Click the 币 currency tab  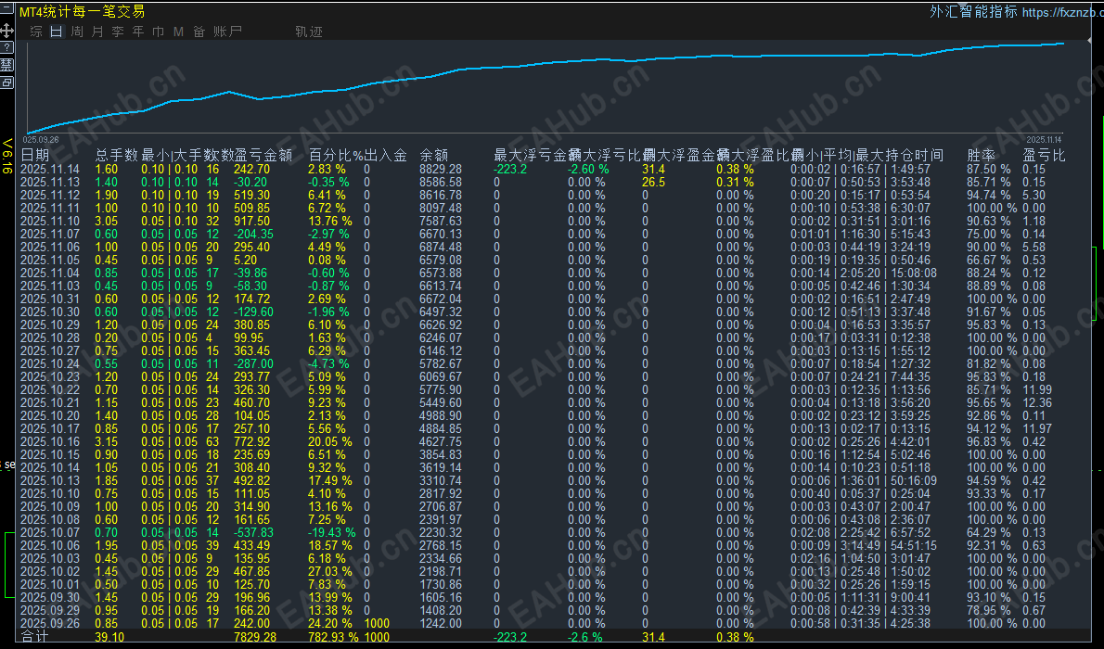click(x=159, y=32)
